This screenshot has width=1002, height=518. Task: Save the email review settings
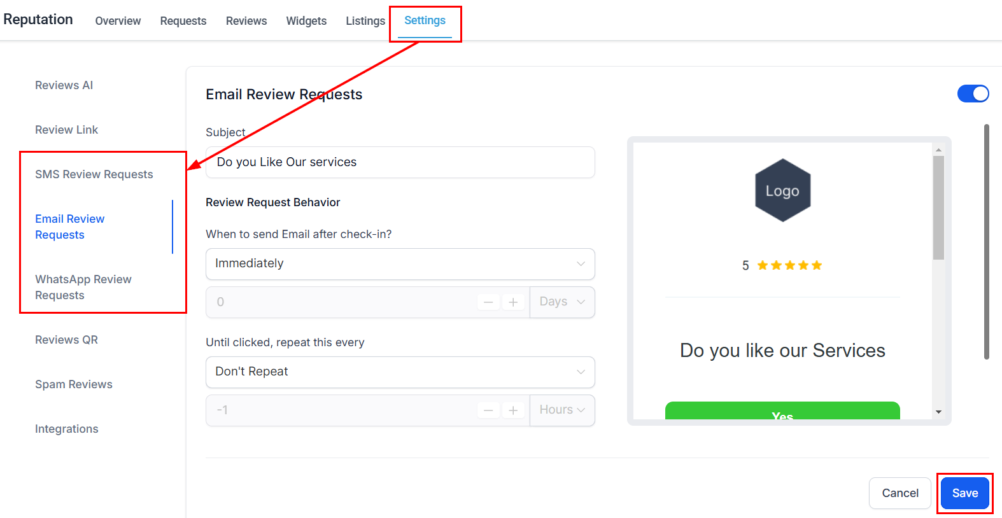pos(965,493)
